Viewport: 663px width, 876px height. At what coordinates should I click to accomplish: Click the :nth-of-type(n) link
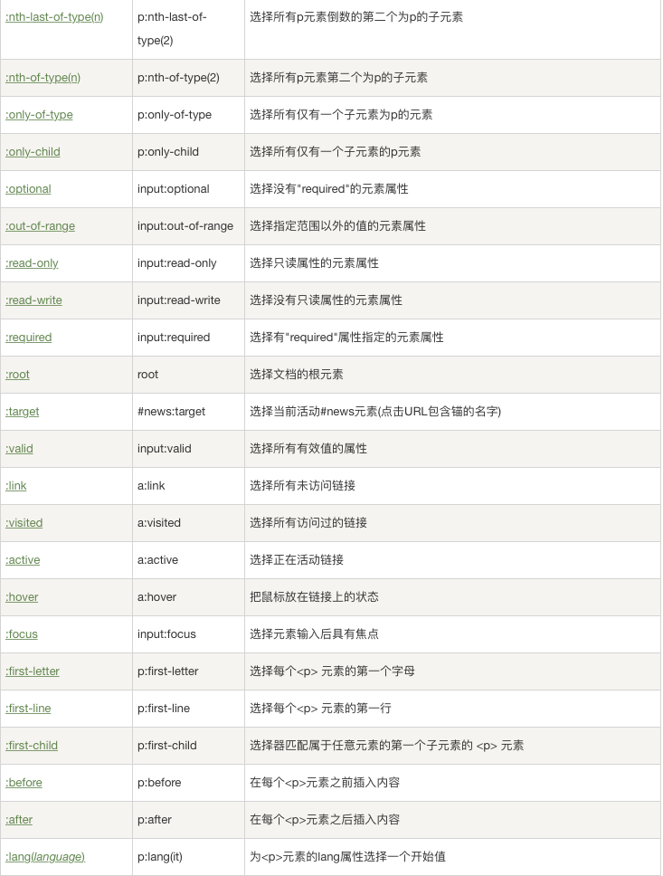pyautogui.click(x=43, y=78)
